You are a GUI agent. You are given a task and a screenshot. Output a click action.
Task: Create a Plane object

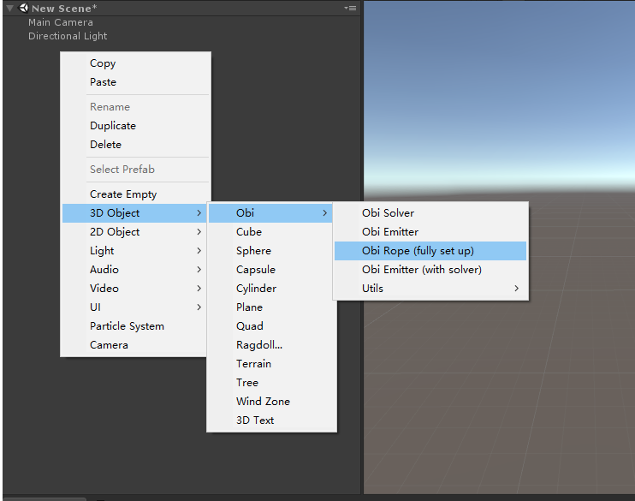pos(270,307)
